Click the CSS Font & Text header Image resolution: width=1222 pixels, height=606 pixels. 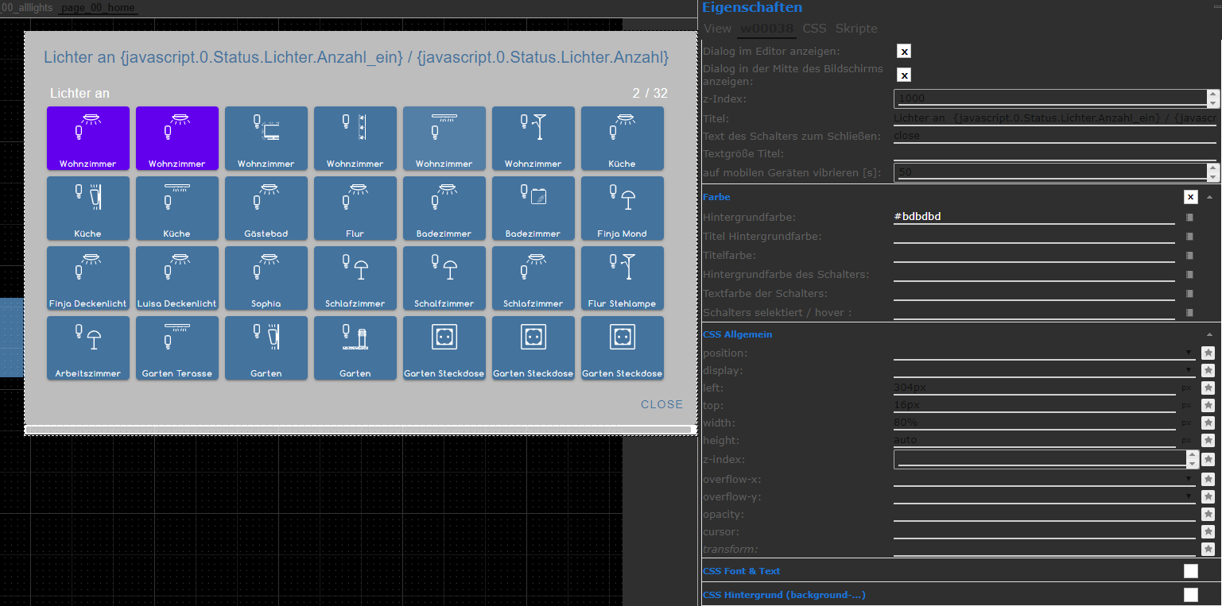coord(742,571)
